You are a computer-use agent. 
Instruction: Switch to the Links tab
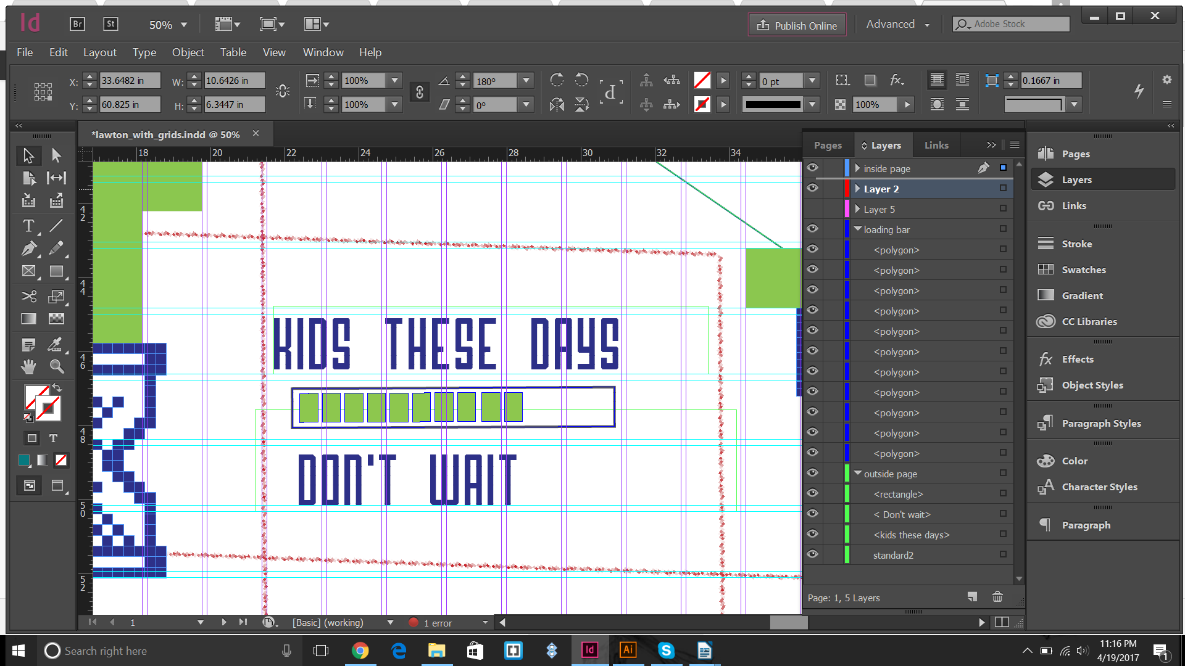[x=936, y=145]
